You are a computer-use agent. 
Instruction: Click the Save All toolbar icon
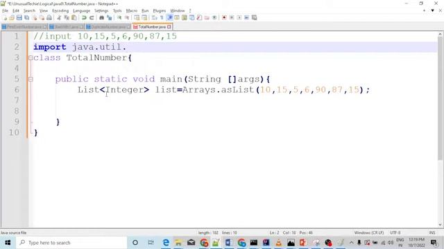coord(26,17)
